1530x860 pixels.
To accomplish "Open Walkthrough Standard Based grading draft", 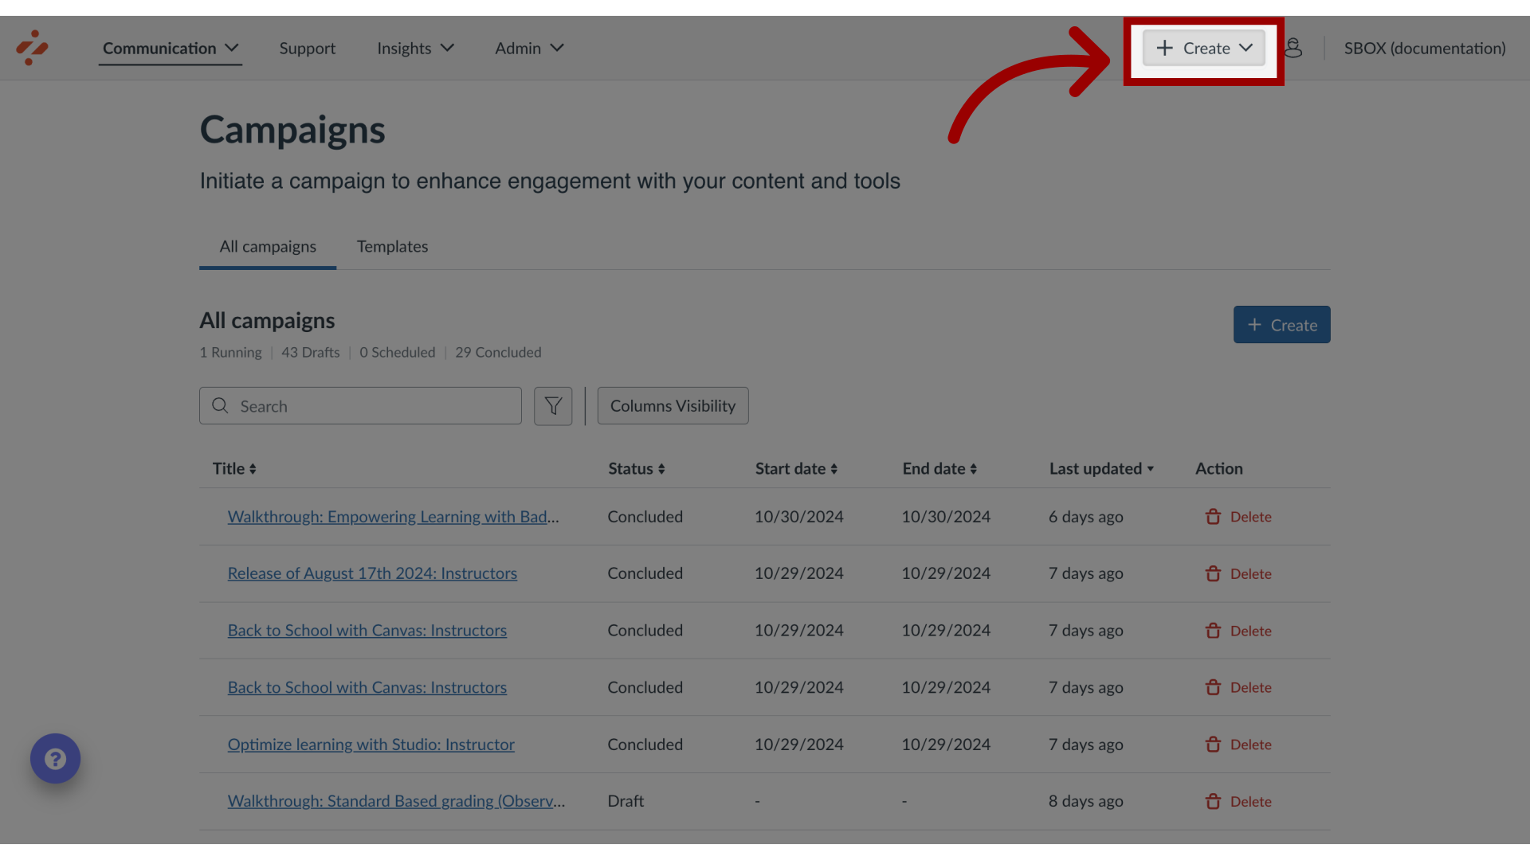I will pos(396,801).
